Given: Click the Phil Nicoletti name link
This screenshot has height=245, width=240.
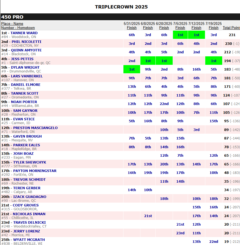Looking at the screenshot, I should pos(26,42).
